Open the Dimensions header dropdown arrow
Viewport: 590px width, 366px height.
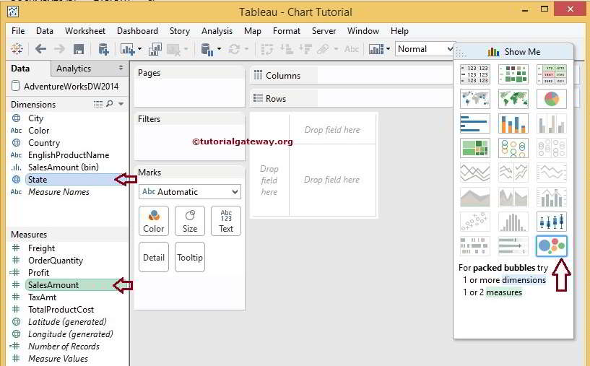(x=121, y=104)
